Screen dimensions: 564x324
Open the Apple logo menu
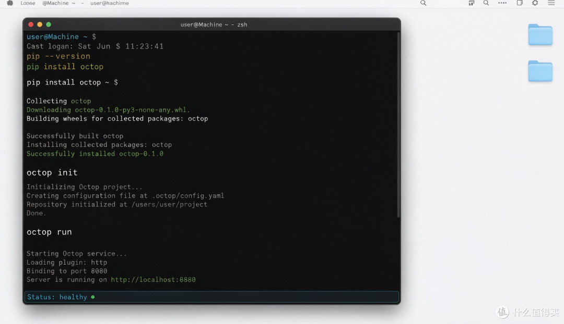[10, 3]
